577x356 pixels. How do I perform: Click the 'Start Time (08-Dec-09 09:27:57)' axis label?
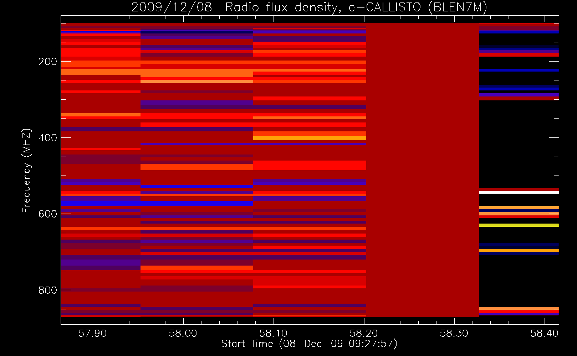point(309,344)
